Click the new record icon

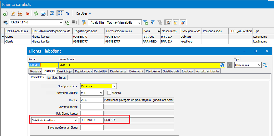pyautogui.click(x=5, y=13)
